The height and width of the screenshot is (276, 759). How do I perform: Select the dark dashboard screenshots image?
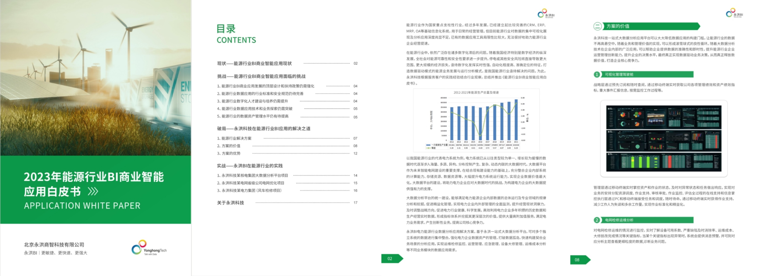pos(664,138)
